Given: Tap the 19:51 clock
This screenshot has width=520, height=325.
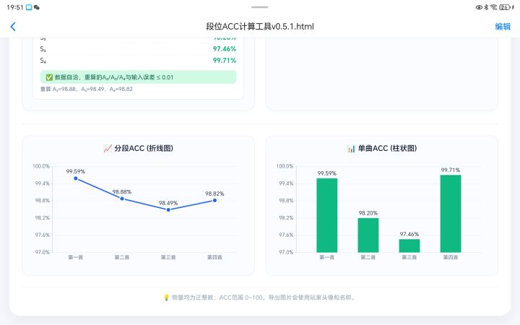Looking at the screenshot, I should coord(15,7).
